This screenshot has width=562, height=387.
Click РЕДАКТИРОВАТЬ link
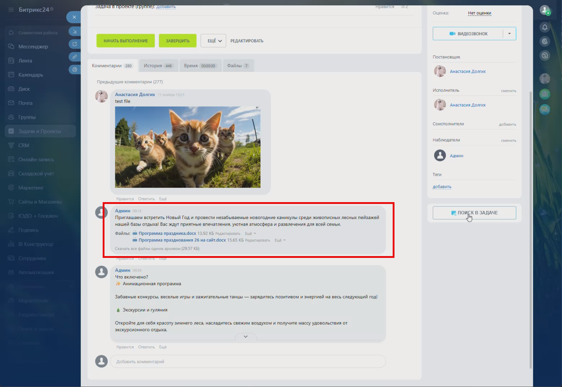[x=247, y=41]
